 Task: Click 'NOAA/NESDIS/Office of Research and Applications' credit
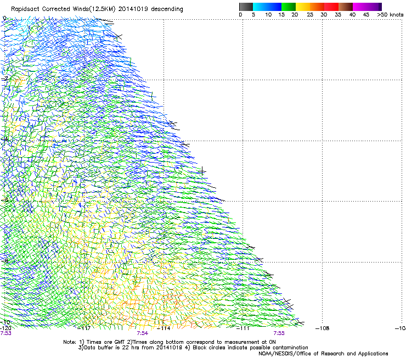click(x=323, y=354)
